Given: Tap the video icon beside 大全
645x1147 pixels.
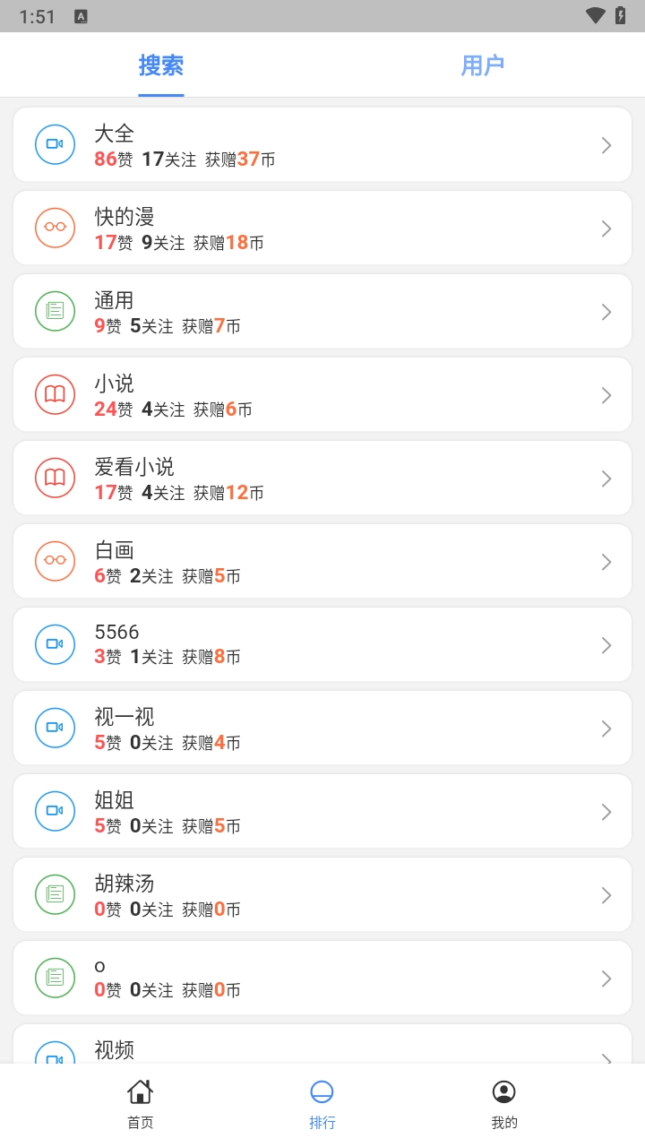Looking at the screenshot, I should click(55, 144).
